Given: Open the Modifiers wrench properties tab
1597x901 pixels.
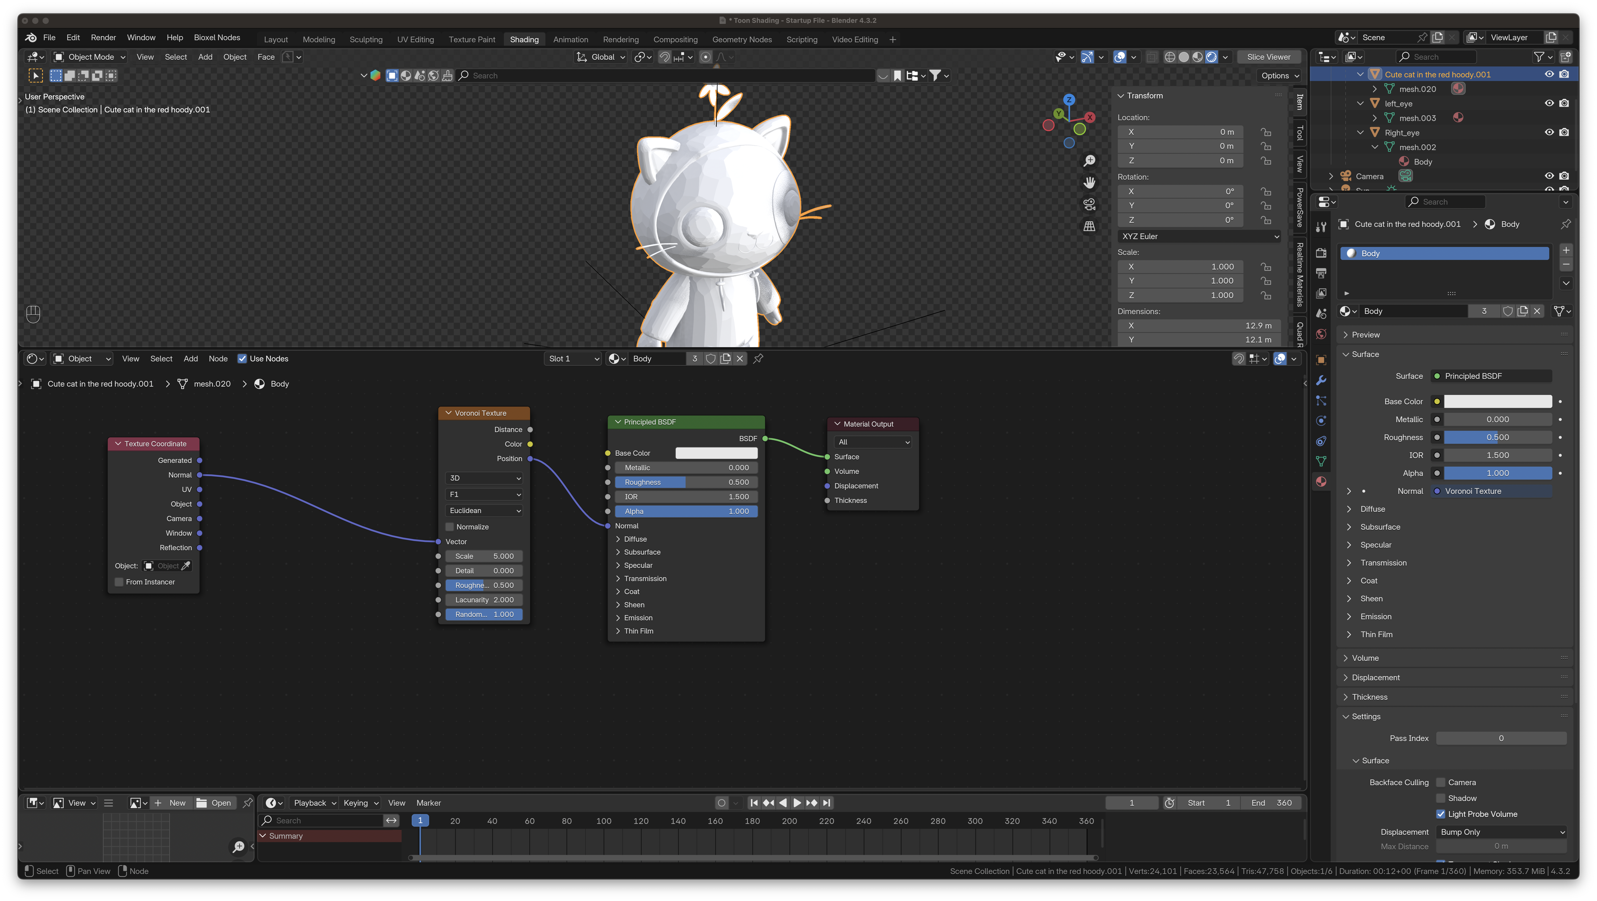Looking at the screenshot, I should point(1321,380).
